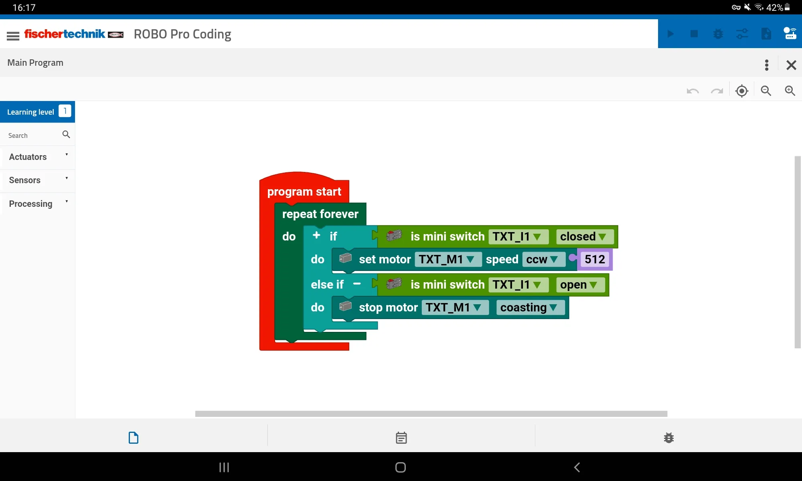Open the hamburger menu next to fischertechnik logo
Viewport: 802px width, 481px height.
12,34
